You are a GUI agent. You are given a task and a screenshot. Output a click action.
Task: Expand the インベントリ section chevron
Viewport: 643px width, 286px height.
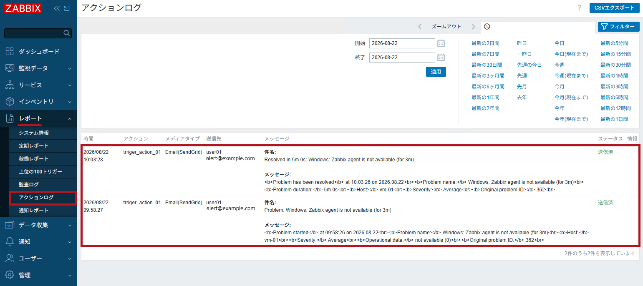coord(70,102)
